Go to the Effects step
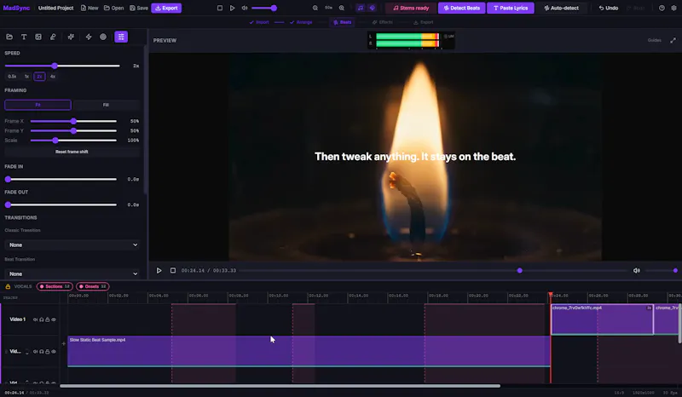Image resolution: width=682 pixels, height=397 pixels. 382,22
